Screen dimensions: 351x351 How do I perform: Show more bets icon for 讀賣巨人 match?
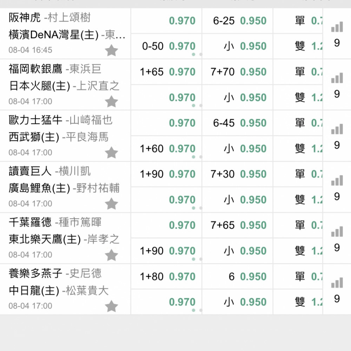point(337,180)
